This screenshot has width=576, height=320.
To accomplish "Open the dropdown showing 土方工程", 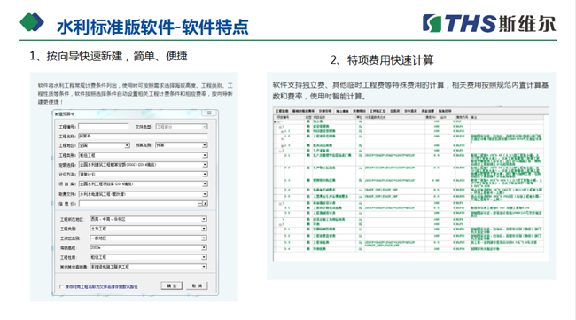I will coord(204,229).
